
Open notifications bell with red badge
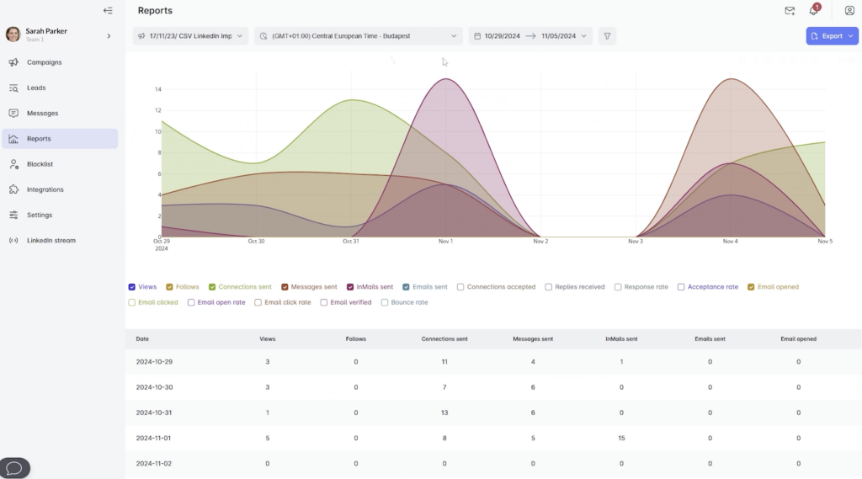point(813,11)
